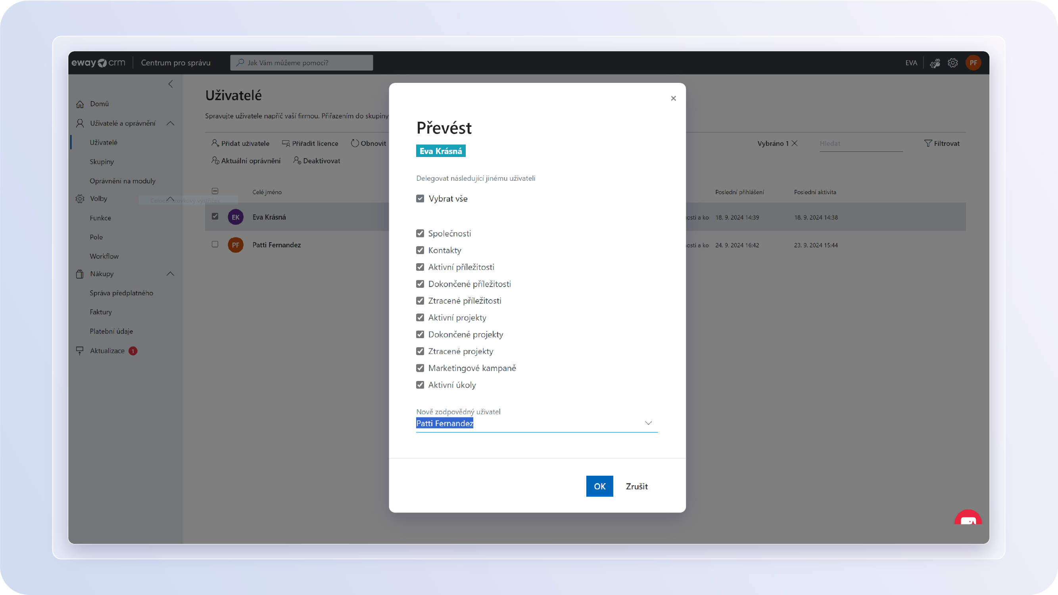
Task: Expand the Nově zodpovědný uživatel dropdown
Action: [x=648, y=423]
